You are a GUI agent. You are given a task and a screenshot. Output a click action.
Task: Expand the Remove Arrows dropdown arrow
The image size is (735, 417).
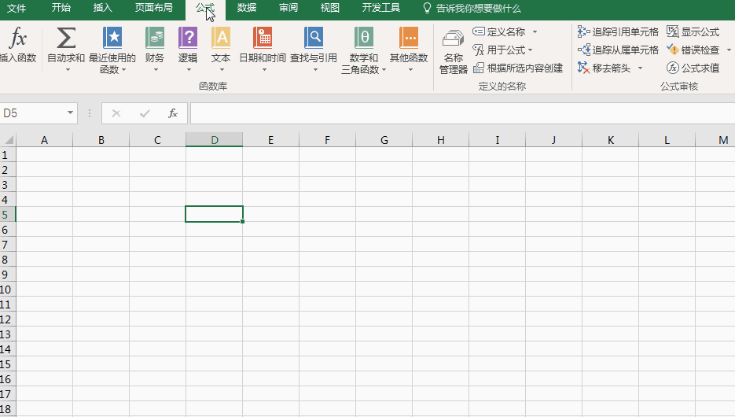641,68
